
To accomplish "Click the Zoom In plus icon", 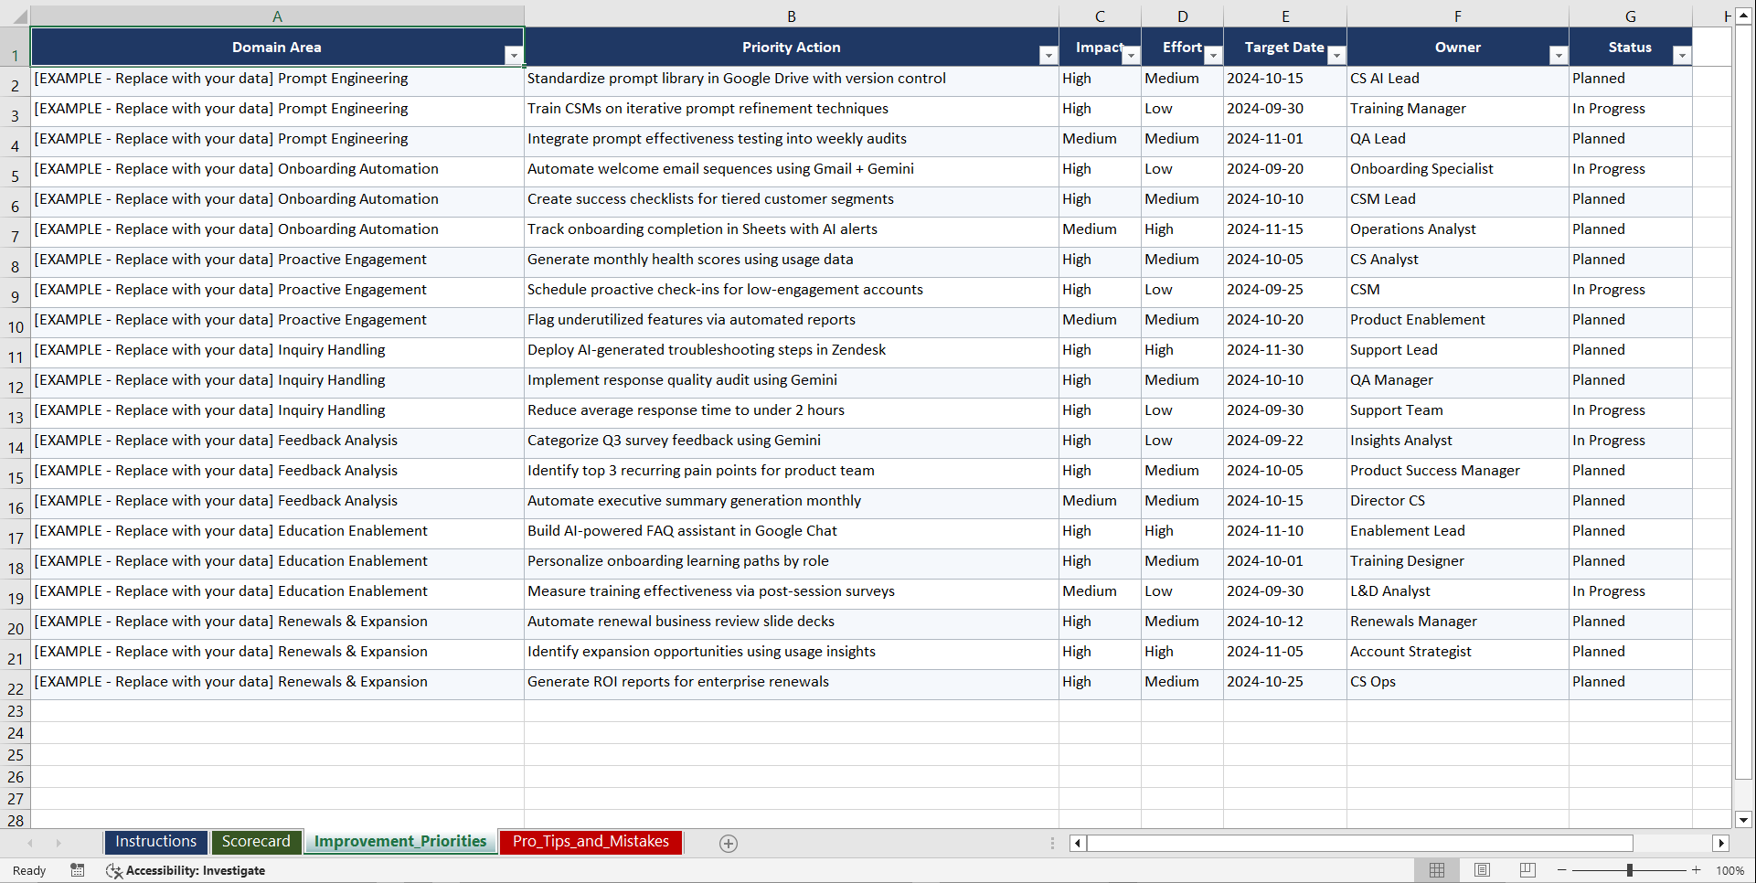I will coord(1697,870).
